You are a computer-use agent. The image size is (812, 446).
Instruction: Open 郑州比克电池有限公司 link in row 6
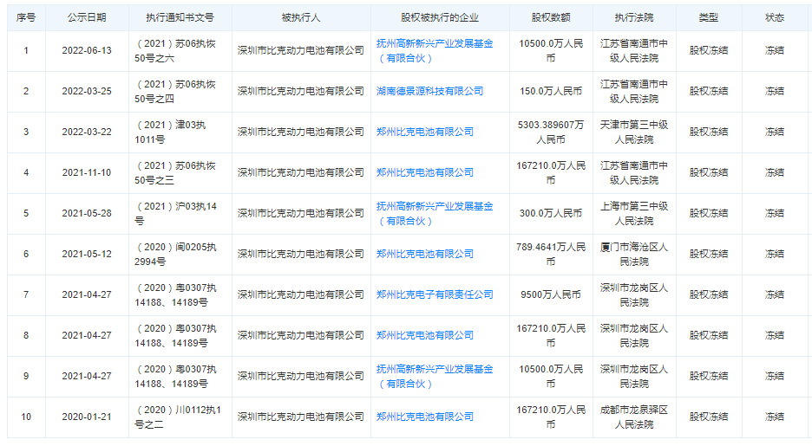tap(424, 254)
